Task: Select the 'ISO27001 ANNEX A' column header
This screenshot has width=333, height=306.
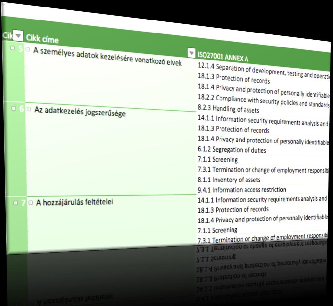Action: (223, 56)
